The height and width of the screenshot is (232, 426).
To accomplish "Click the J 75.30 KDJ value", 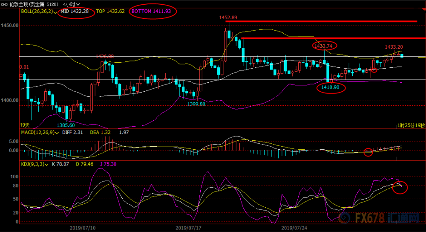I will [x=108, y=164].
